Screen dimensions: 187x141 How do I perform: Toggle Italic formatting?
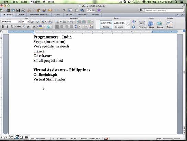tap(8, 26)
